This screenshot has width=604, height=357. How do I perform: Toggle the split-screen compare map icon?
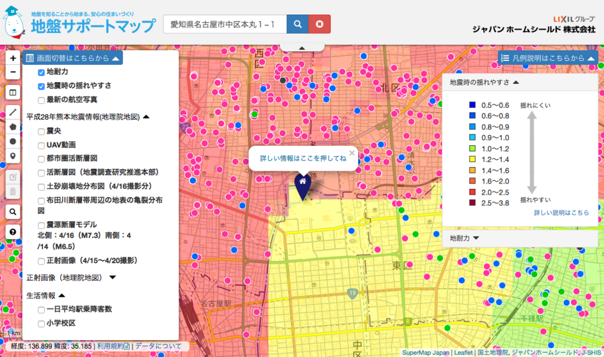[x=13, y=93]
